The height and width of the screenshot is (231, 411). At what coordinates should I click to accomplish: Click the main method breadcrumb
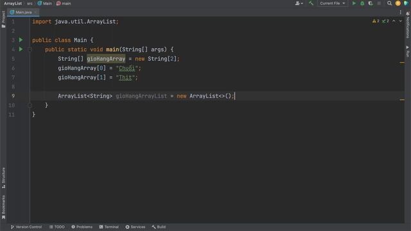(64, 3)
